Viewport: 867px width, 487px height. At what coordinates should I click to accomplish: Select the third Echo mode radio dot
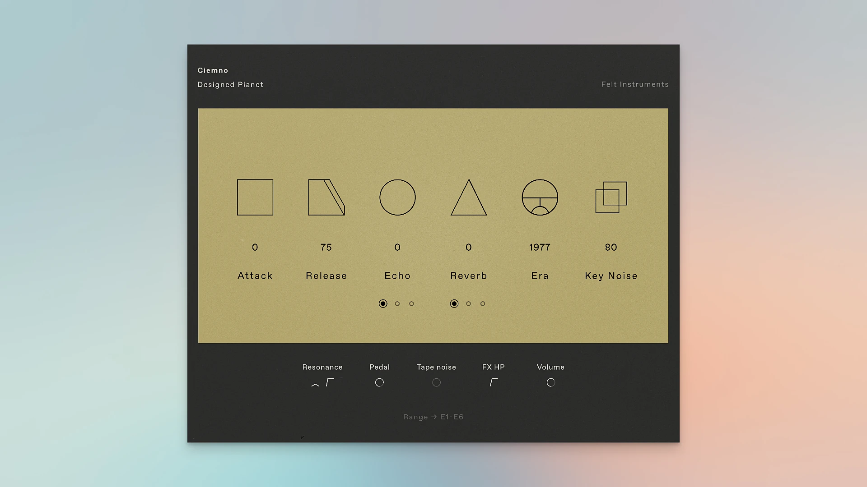pos(411,303)
